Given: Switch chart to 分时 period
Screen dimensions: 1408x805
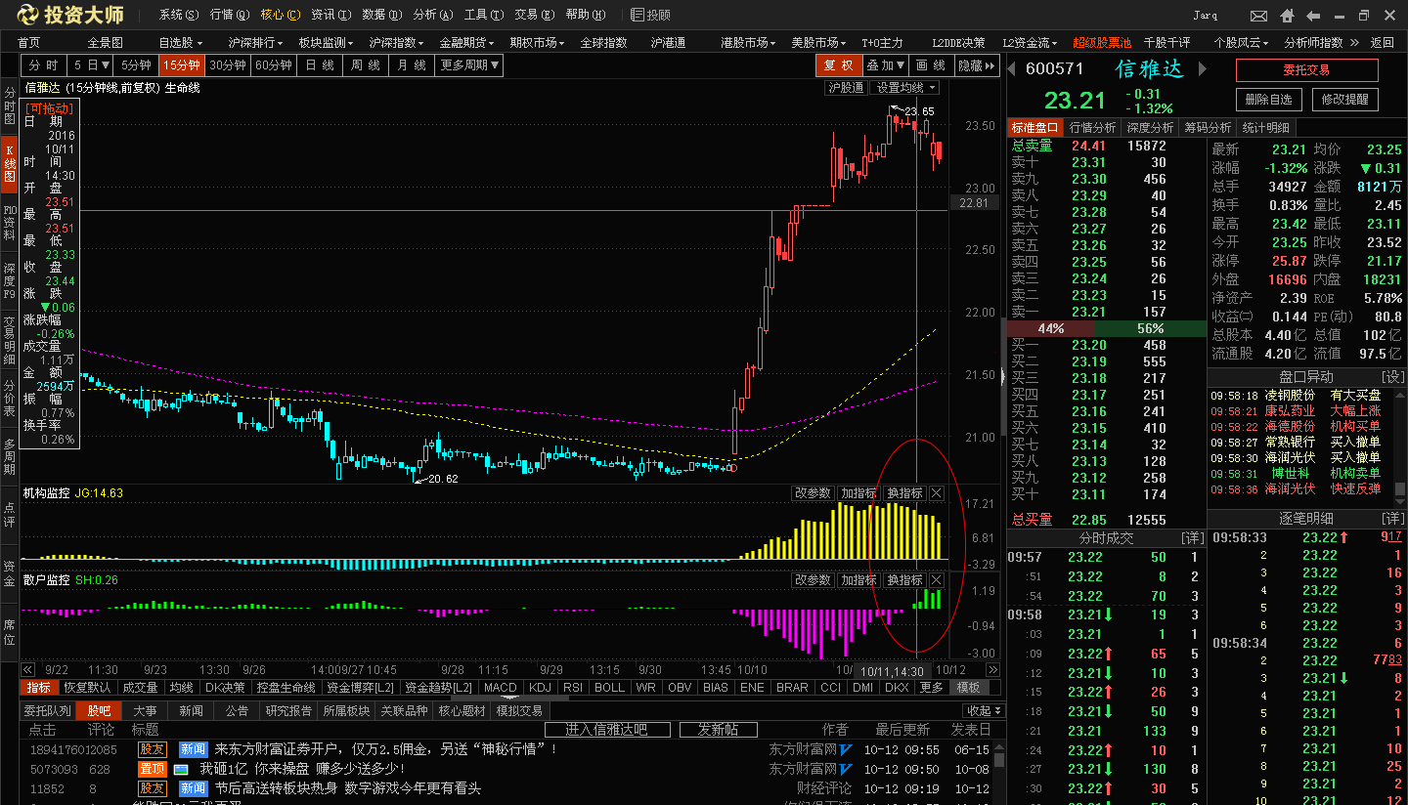Looking at the screenshot, I should click(44, 65).
